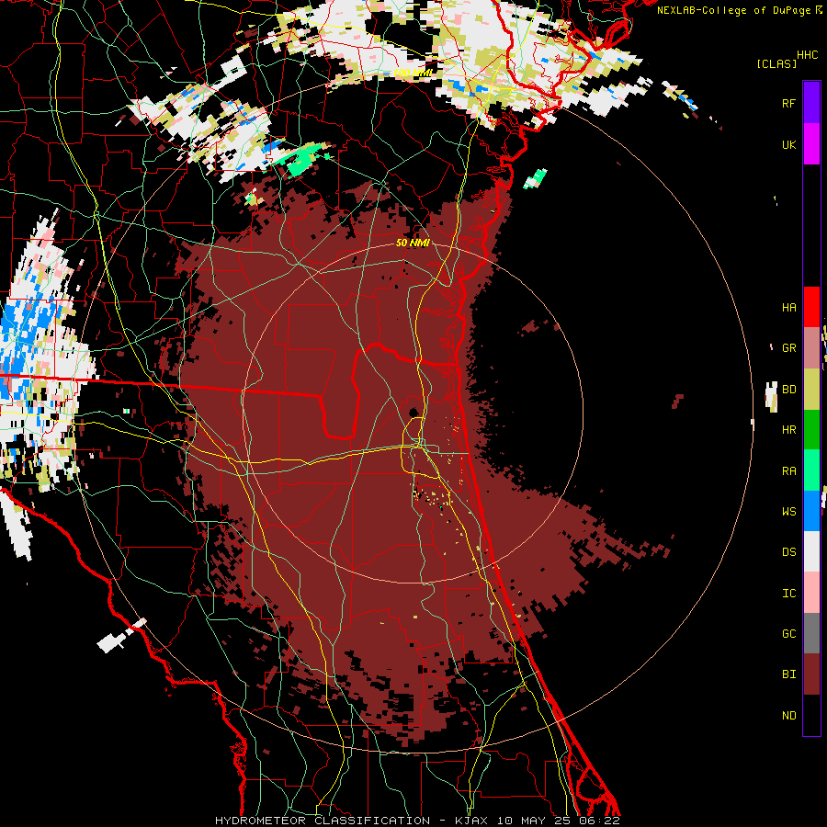Click the gray GC legend color block

click(x=811, y=634)
